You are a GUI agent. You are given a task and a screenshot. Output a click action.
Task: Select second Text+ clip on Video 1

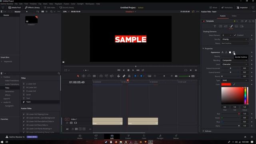143,121
